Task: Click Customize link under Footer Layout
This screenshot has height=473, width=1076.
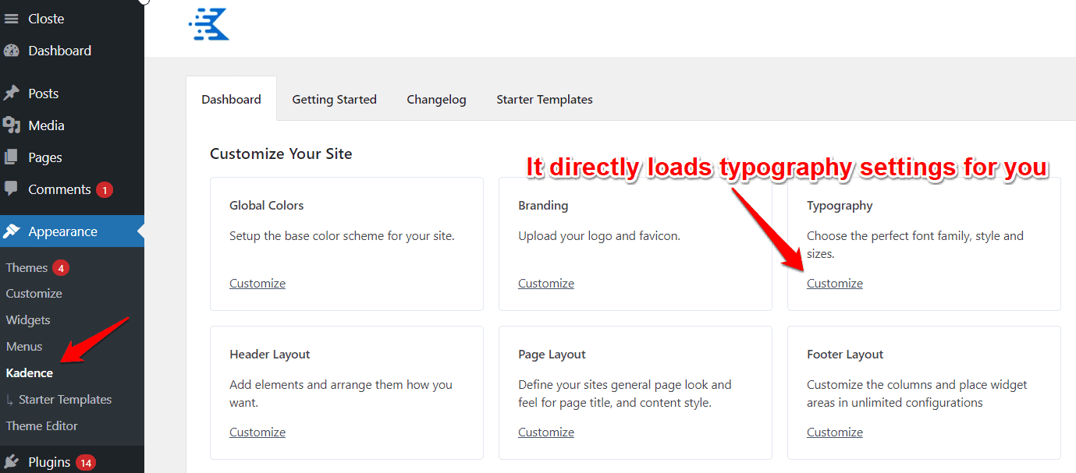Action: [x=835, y=432]
